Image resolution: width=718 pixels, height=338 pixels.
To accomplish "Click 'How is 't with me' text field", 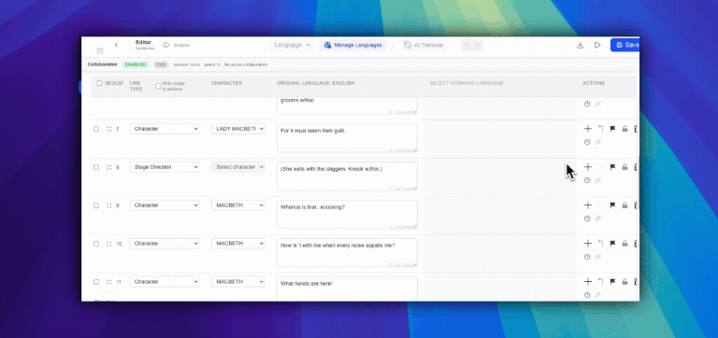I will 347,252.
